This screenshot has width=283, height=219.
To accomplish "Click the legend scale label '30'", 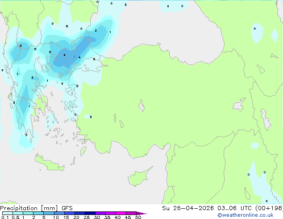I will [97, 217].
